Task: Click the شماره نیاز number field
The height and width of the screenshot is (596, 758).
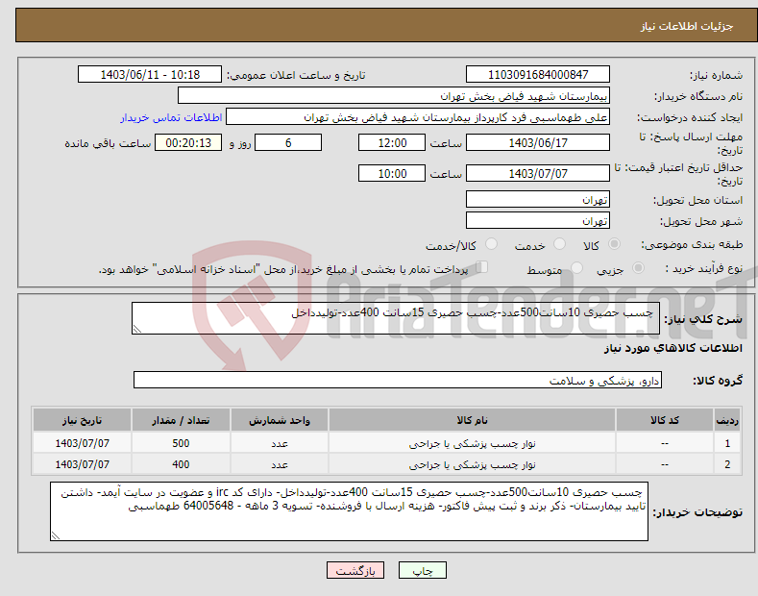Action: (538, 75)
